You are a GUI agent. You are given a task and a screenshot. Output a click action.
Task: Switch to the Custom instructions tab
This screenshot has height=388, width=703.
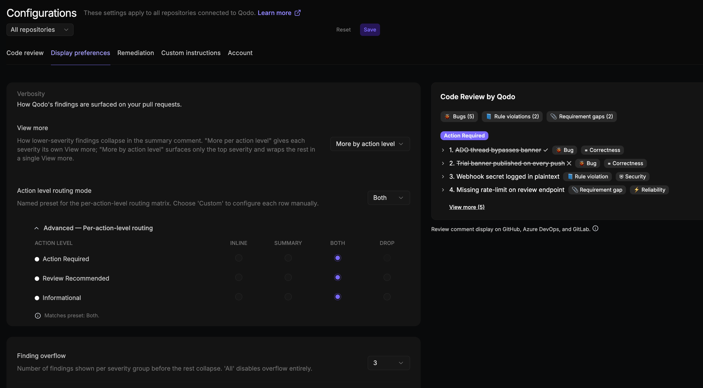tap(191, 53)
